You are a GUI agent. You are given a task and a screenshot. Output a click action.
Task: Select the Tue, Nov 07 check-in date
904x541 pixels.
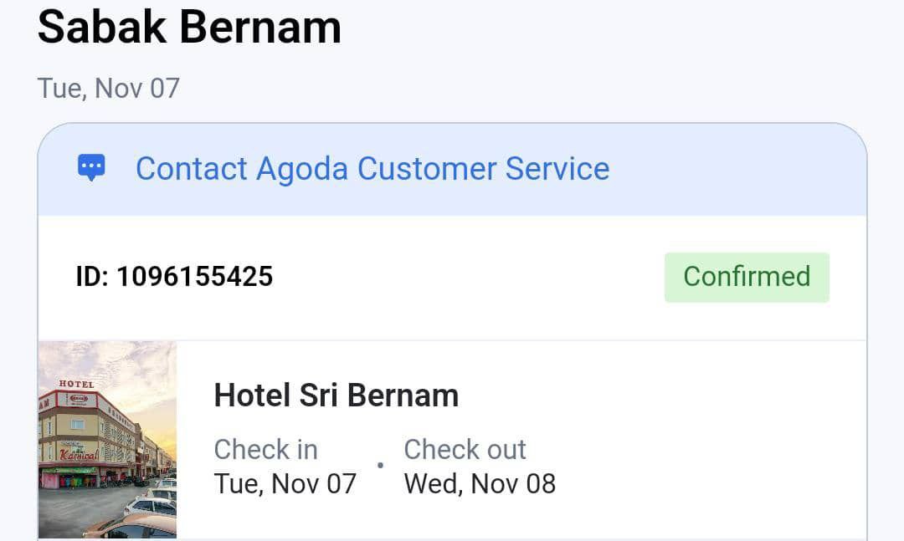285,483
